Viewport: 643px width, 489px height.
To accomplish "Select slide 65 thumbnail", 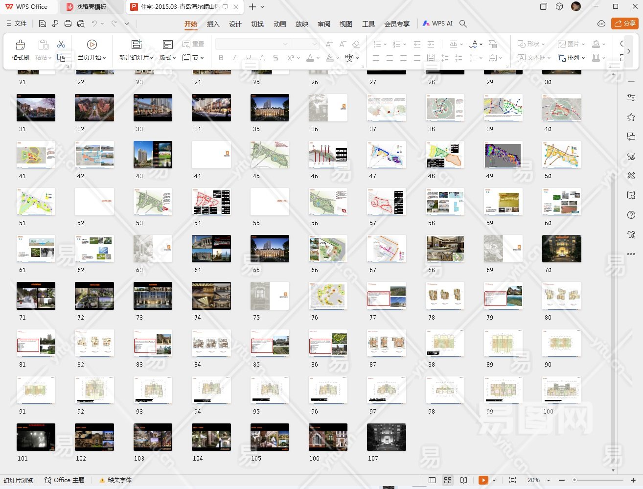I will click(x=270, y=249).
